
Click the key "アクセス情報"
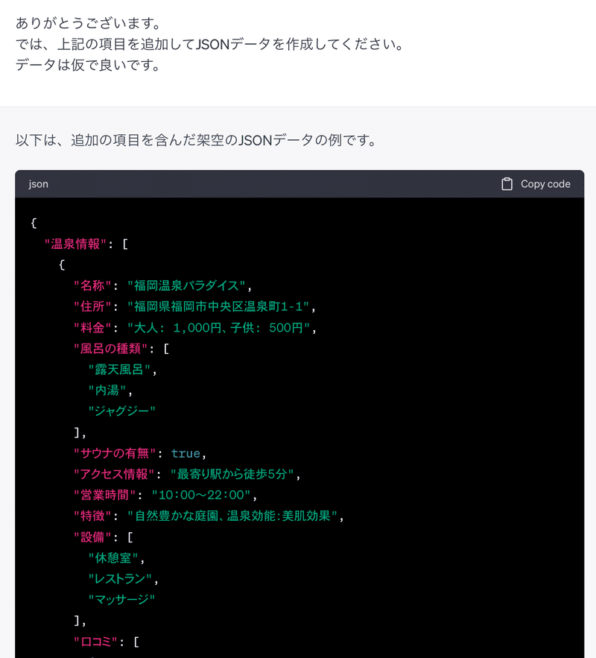coord(114,474)
